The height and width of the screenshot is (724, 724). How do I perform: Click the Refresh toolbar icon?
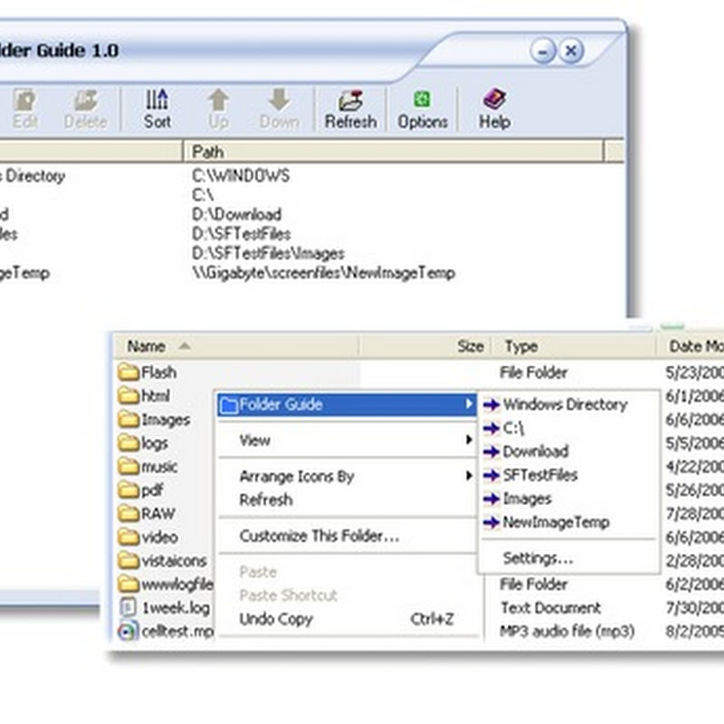click(350, 109)
